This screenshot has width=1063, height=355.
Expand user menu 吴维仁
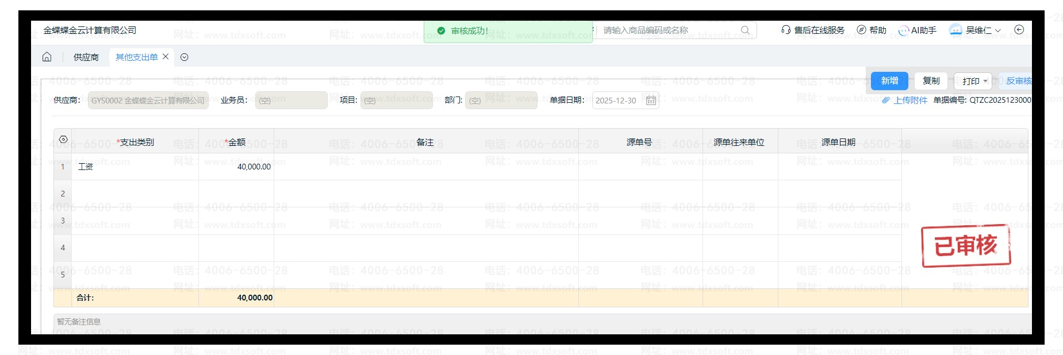coord(975,30)
